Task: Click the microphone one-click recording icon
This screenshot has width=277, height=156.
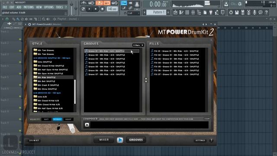Action: coord(254,12)
